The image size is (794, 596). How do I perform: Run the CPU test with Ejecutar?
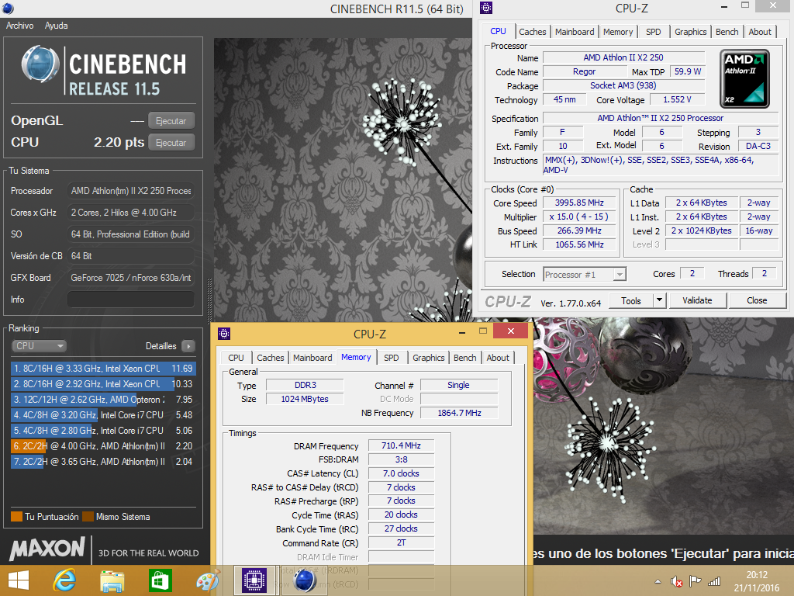171,143
